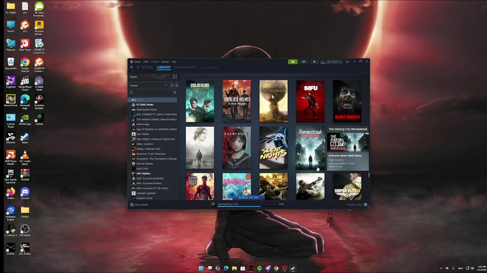487x273 pixels.
Task: Open the Silent Nights cover
Action: (274, 148)
